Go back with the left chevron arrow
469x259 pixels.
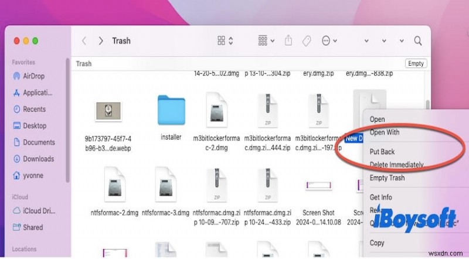coord(84,40)
